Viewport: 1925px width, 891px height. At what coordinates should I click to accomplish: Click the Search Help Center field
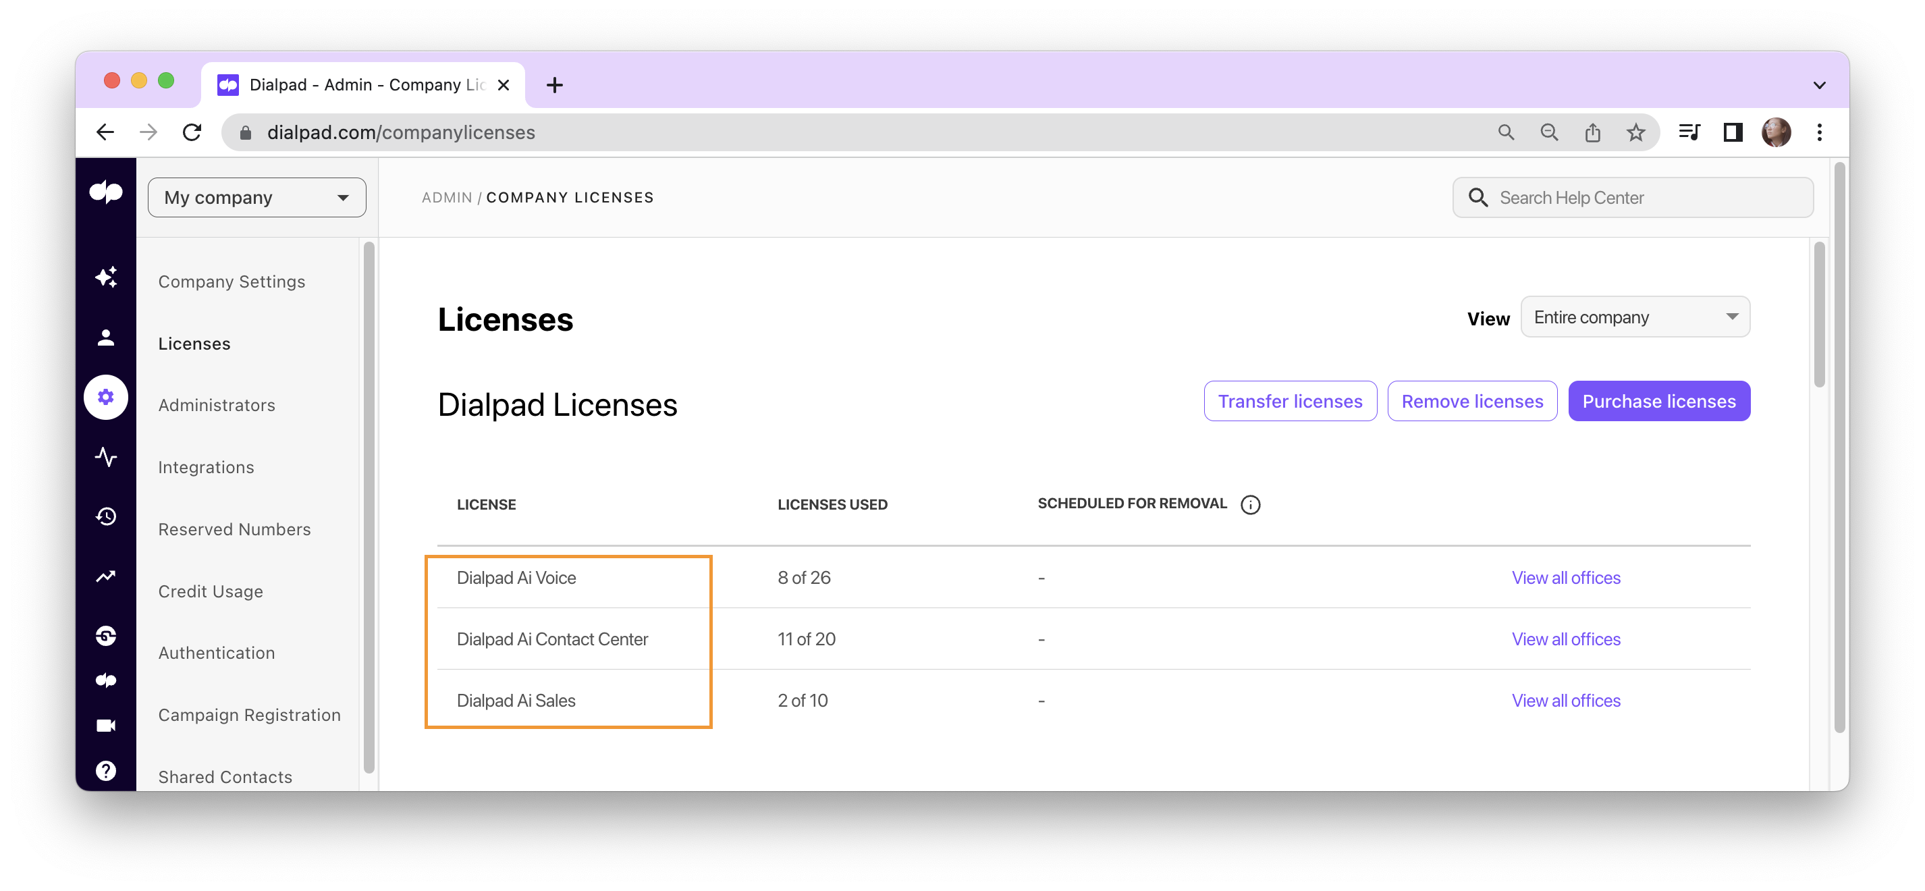click(x=1633, y=197)
